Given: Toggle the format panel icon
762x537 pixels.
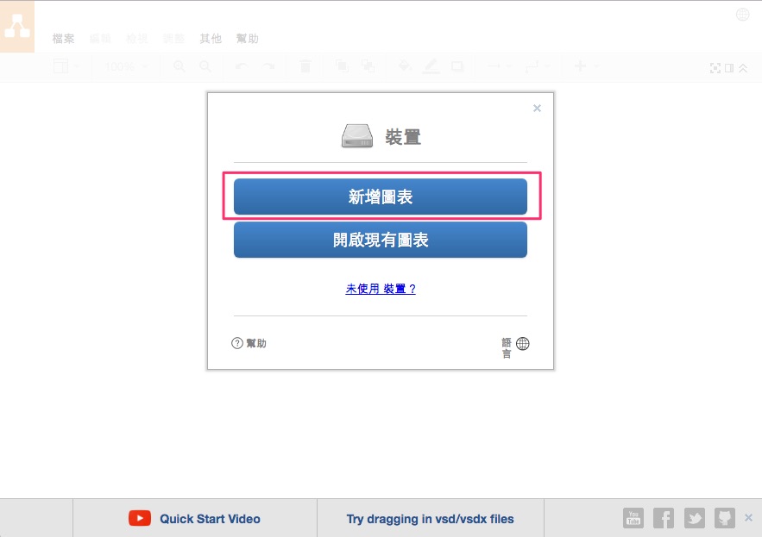Looking at the screenshot, I should tap(729, 68).
